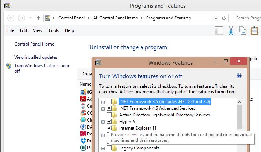Click the Name column header

85,84
